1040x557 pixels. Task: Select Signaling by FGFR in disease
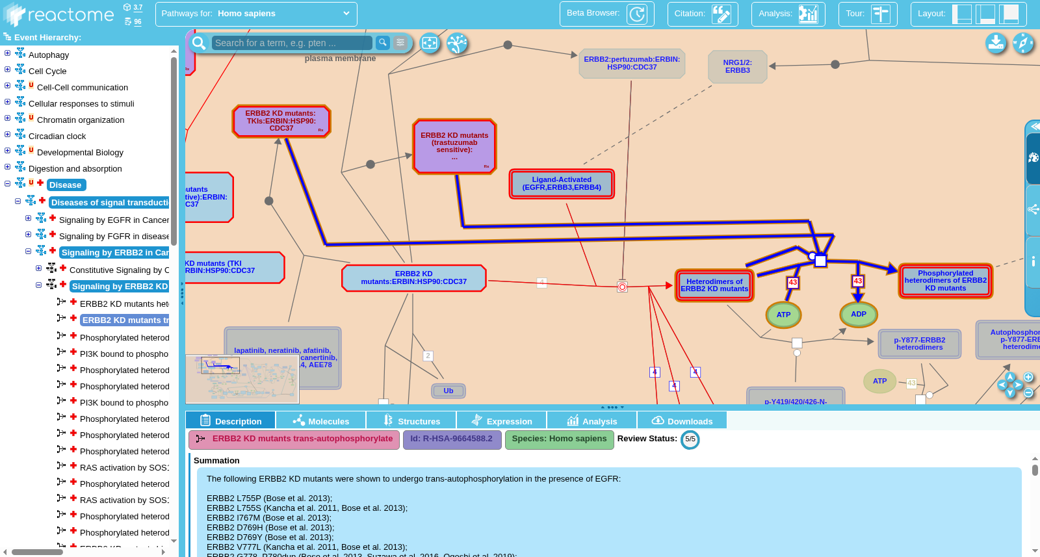(114, 236)
